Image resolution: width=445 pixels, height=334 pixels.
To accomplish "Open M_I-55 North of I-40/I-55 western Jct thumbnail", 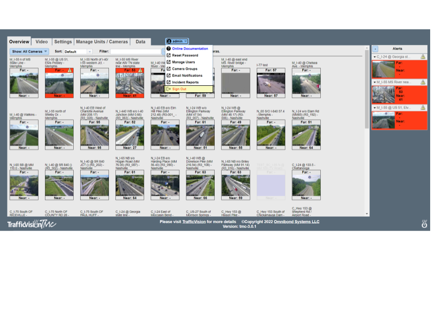I will click(95, 83).
